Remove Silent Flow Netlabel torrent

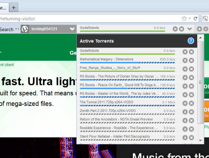click(192, 137)
